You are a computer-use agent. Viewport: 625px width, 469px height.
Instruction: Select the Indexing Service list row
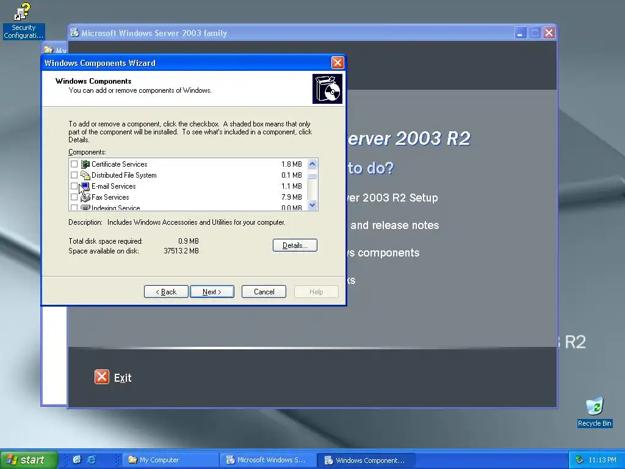(x=187, y=208)
